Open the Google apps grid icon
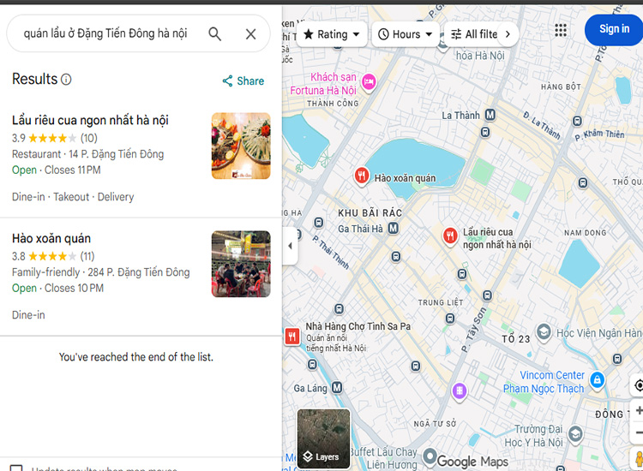The height and width of the screenshot is (471, 643). [560, 30]
